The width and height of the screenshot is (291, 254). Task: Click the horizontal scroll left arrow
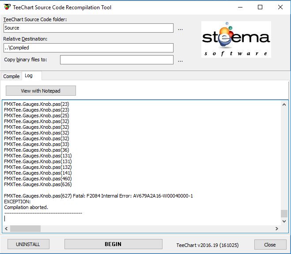6,228
